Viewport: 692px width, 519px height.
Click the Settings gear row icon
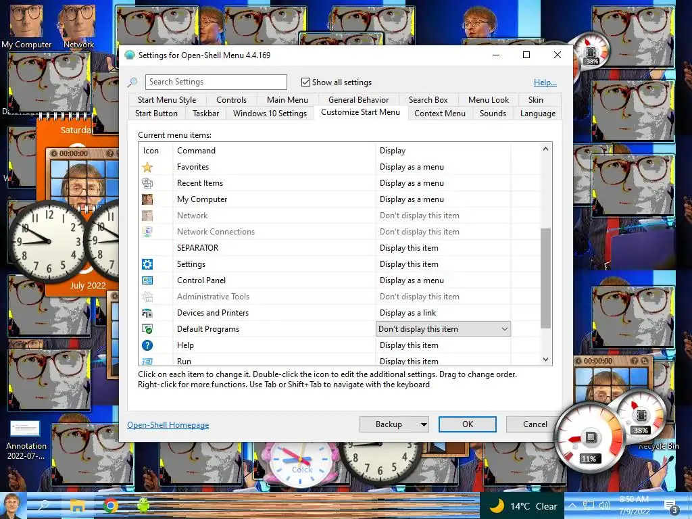pos(147,264)
